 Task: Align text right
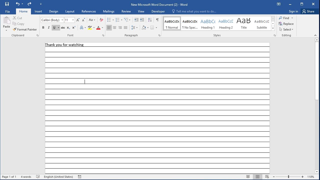120,27
